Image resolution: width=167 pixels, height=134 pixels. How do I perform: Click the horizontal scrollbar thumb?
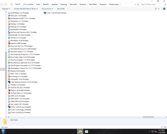pos(149,117)
